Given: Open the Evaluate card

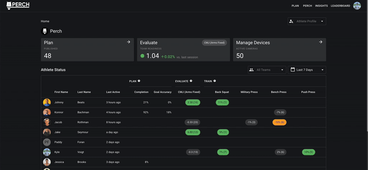Looking at the screenshot, I should (x=184, y=50).
